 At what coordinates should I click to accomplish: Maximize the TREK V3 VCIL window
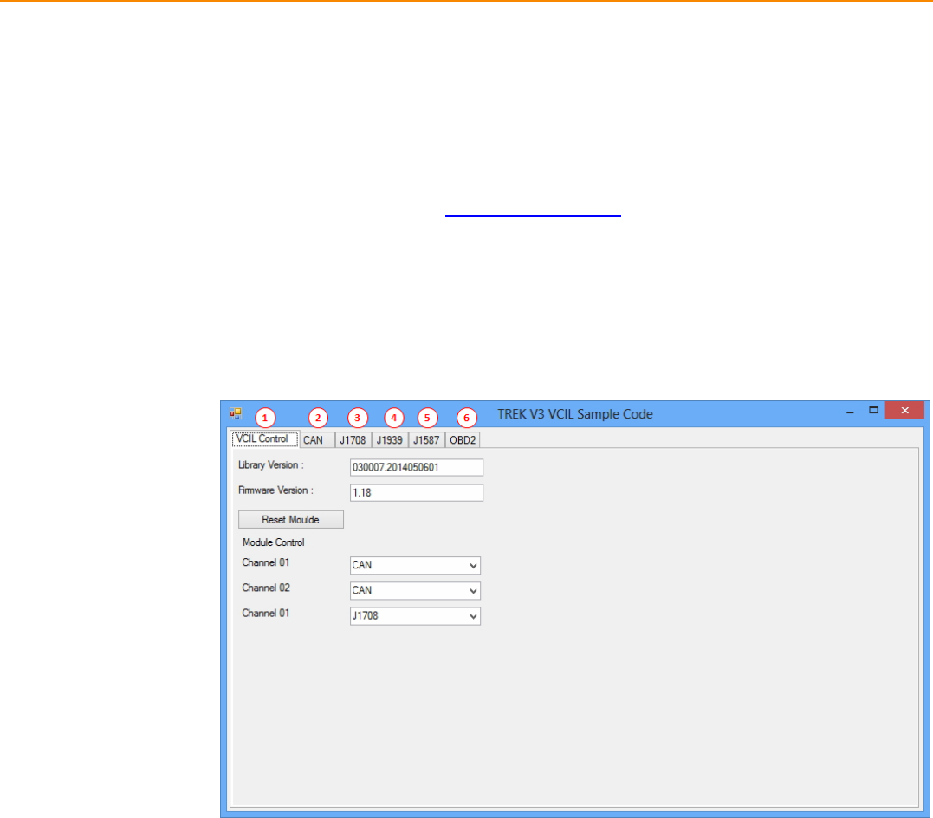873,410
